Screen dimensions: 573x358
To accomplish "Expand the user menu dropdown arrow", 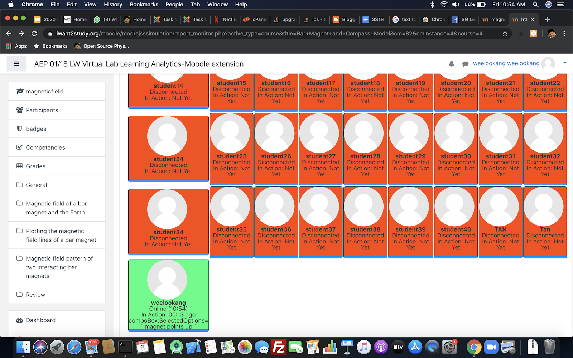I will click(x=565, y=63).
